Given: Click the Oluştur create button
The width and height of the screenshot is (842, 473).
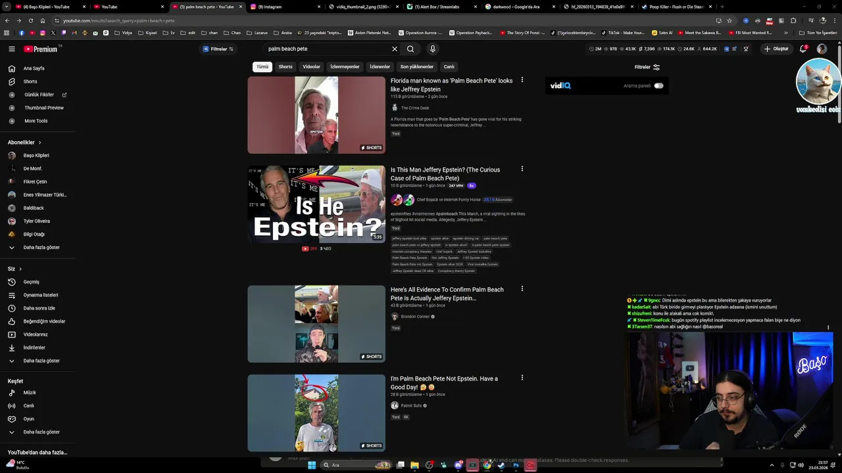Looking at the screenshot, I should point(776,49).
